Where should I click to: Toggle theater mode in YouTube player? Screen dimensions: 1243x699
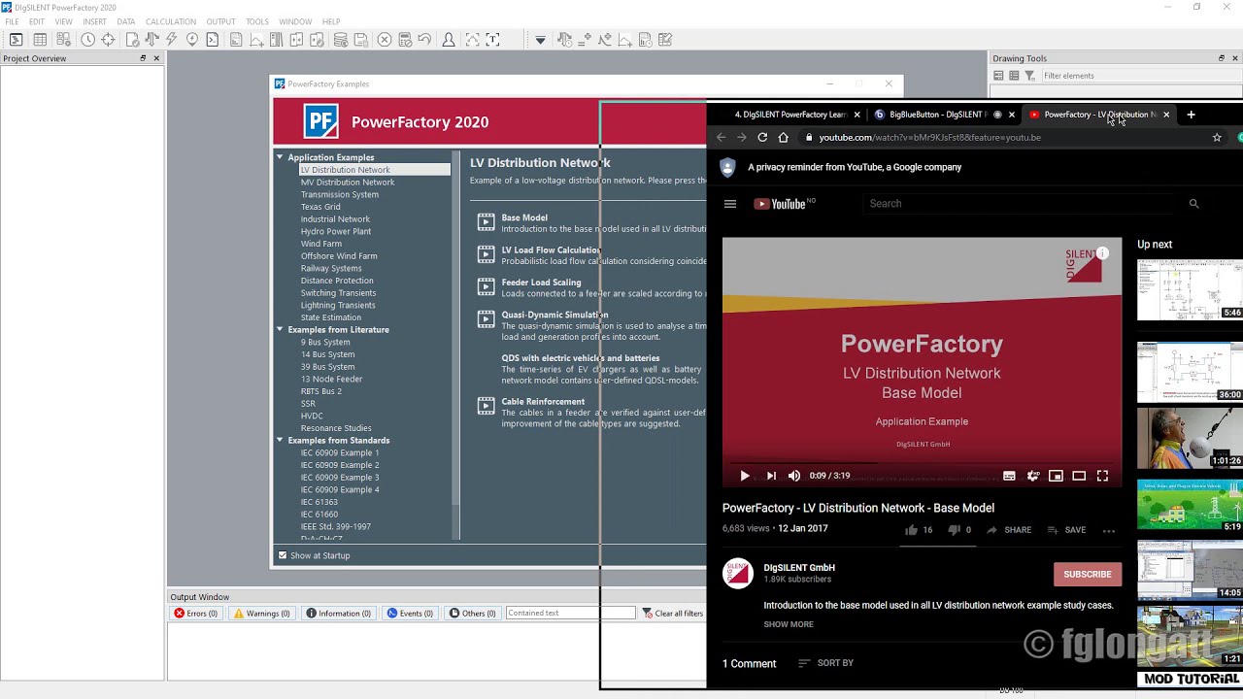[1079, 476]
